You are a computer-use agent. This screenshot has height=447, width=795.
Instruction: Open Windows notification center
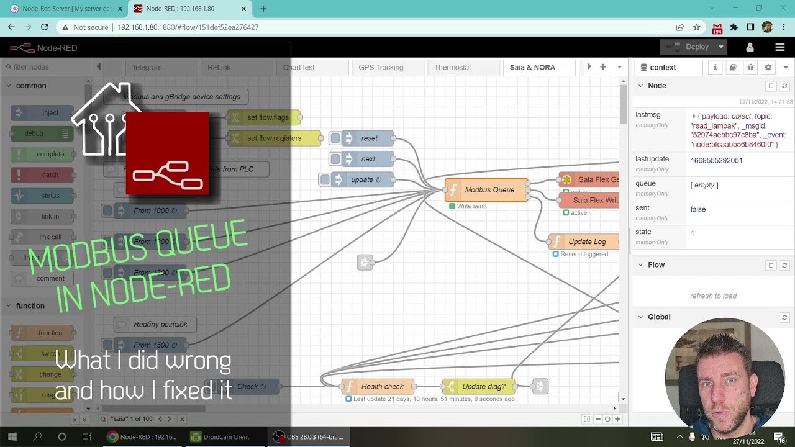click(x=778, y=436)
